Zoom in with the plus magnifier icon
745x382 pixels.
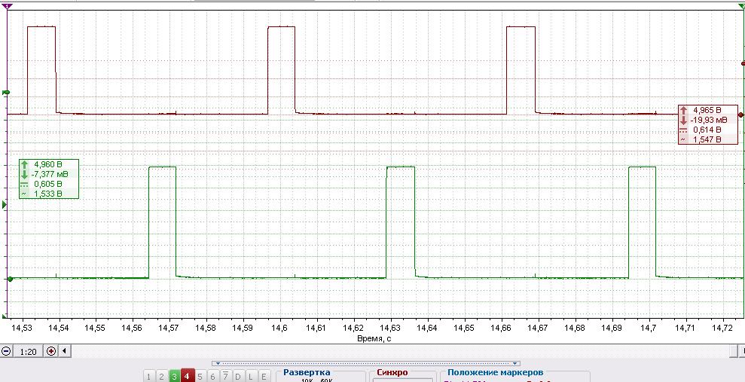click(x=50, y=352)
